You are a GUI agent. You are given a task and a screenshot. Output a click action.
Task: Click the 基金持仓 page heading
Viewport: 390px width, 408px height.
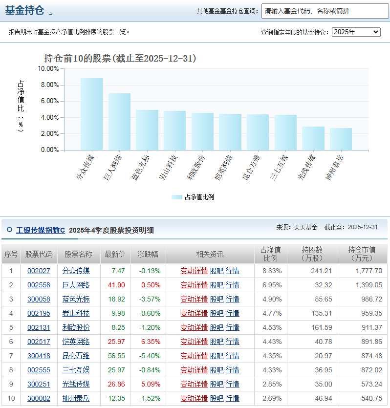(25, 10)
